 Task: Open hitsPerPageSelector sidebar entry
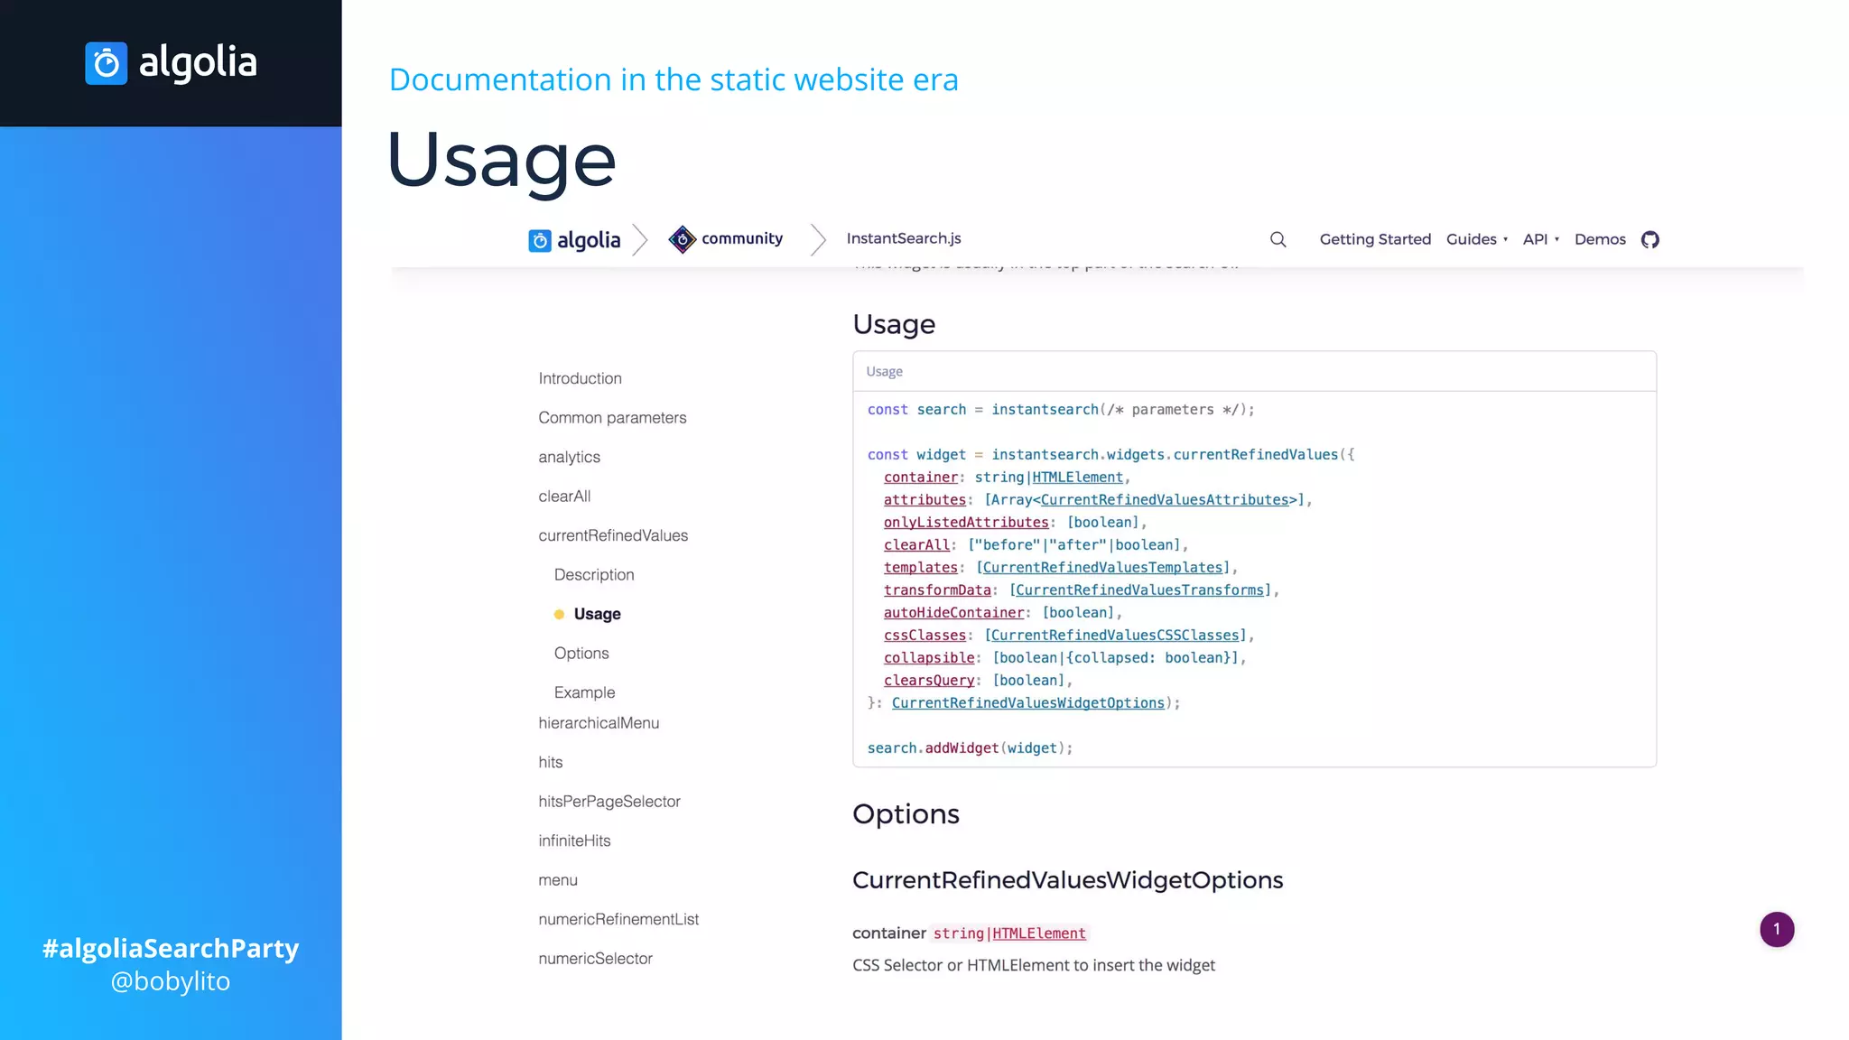point(609,801)
